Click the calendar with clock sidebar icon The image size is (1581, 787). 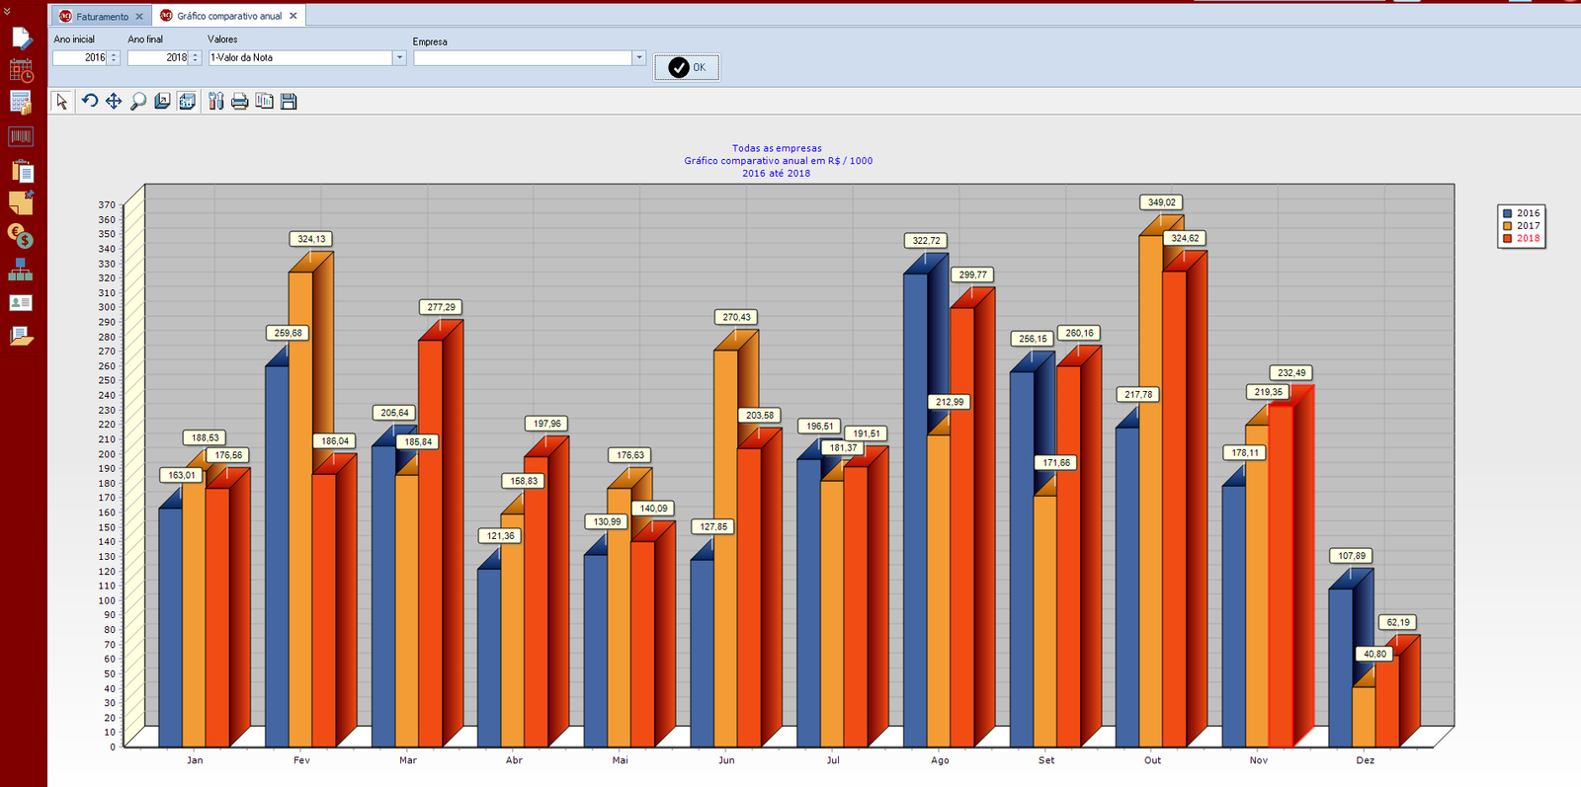pos(21,70)
